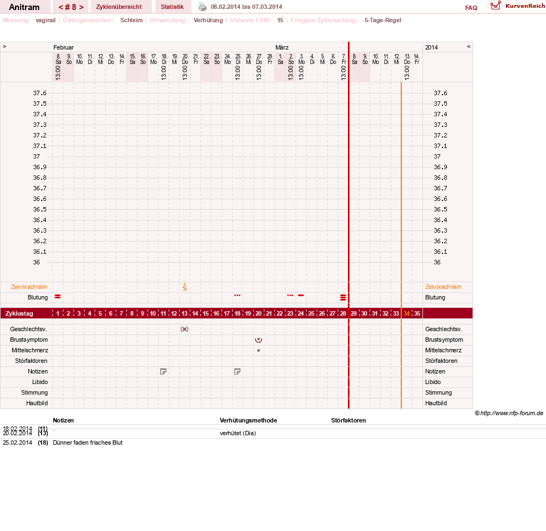Click the 'Schleim' setting value
The width and height of the screenshot is (546, 531).
tap(131, 20)
